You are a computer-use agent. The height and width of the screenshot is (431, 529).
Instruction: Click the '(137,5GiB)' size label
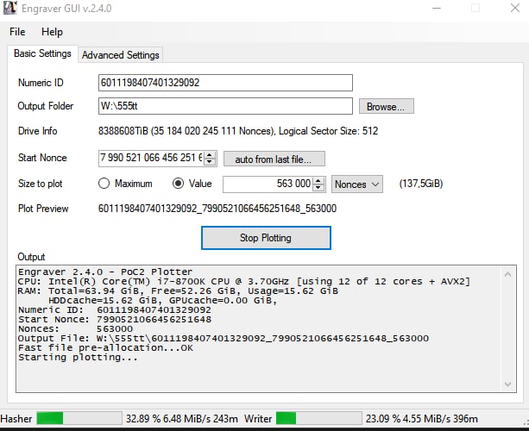point(421,184)
